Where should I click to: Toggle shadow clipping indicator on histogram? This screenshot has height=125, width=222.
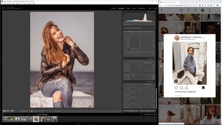coord(124,14)
